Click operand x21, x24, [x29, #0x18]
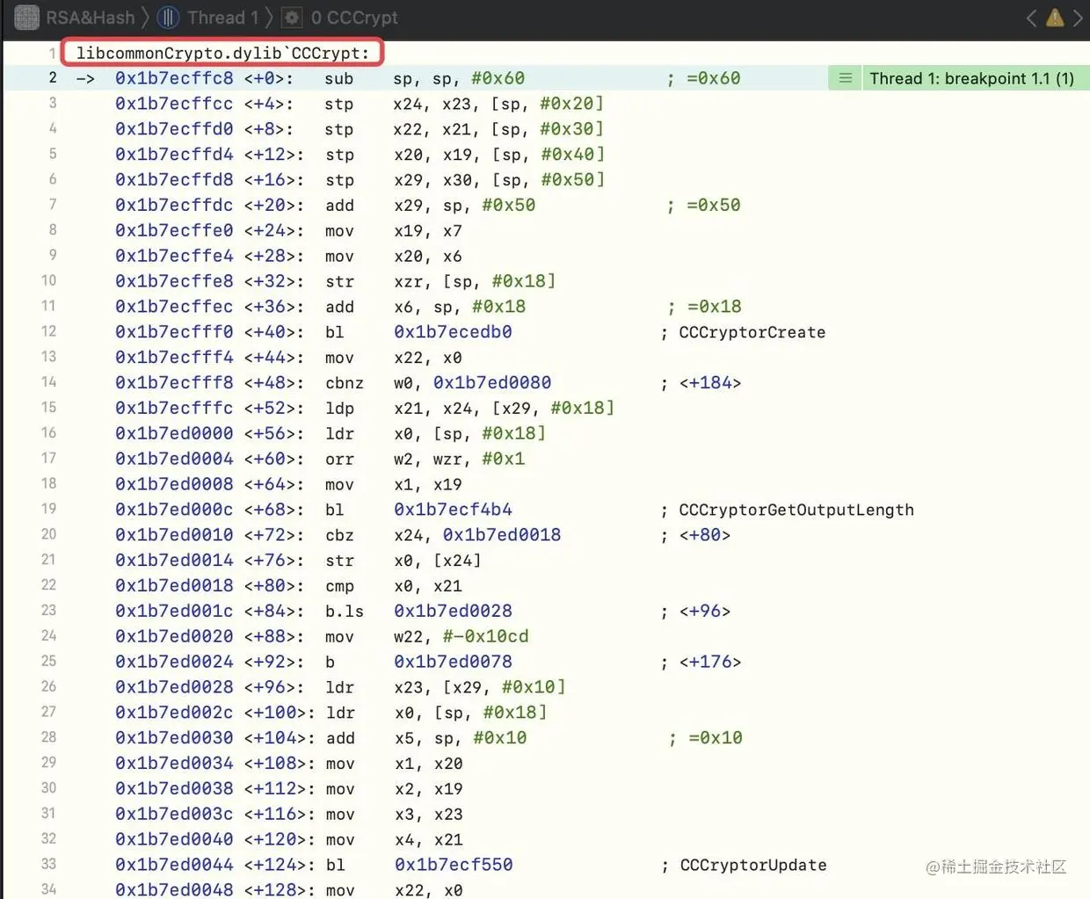The width and height of the screenshot is (1090, 899). (505, 409)
